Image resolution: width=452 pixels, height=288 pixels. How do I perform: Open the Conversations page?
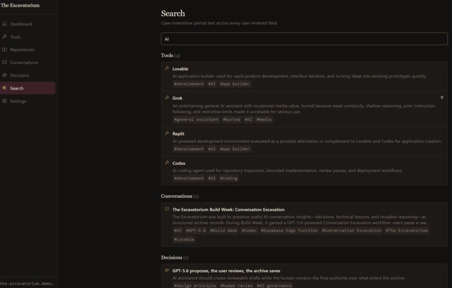27,63
